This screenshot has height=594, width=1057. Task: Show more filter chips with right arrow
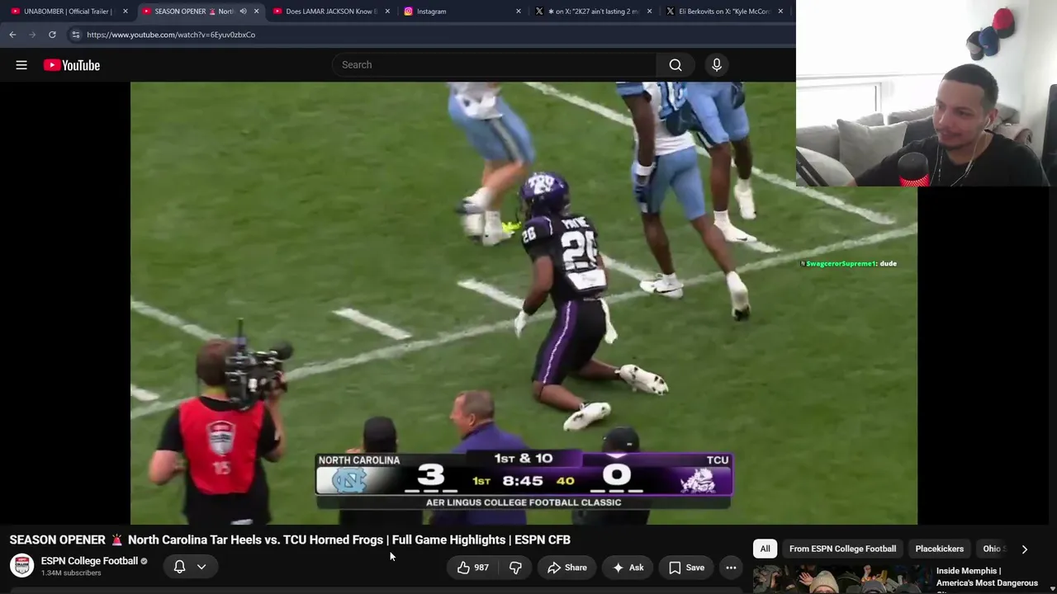point(1024,549)
